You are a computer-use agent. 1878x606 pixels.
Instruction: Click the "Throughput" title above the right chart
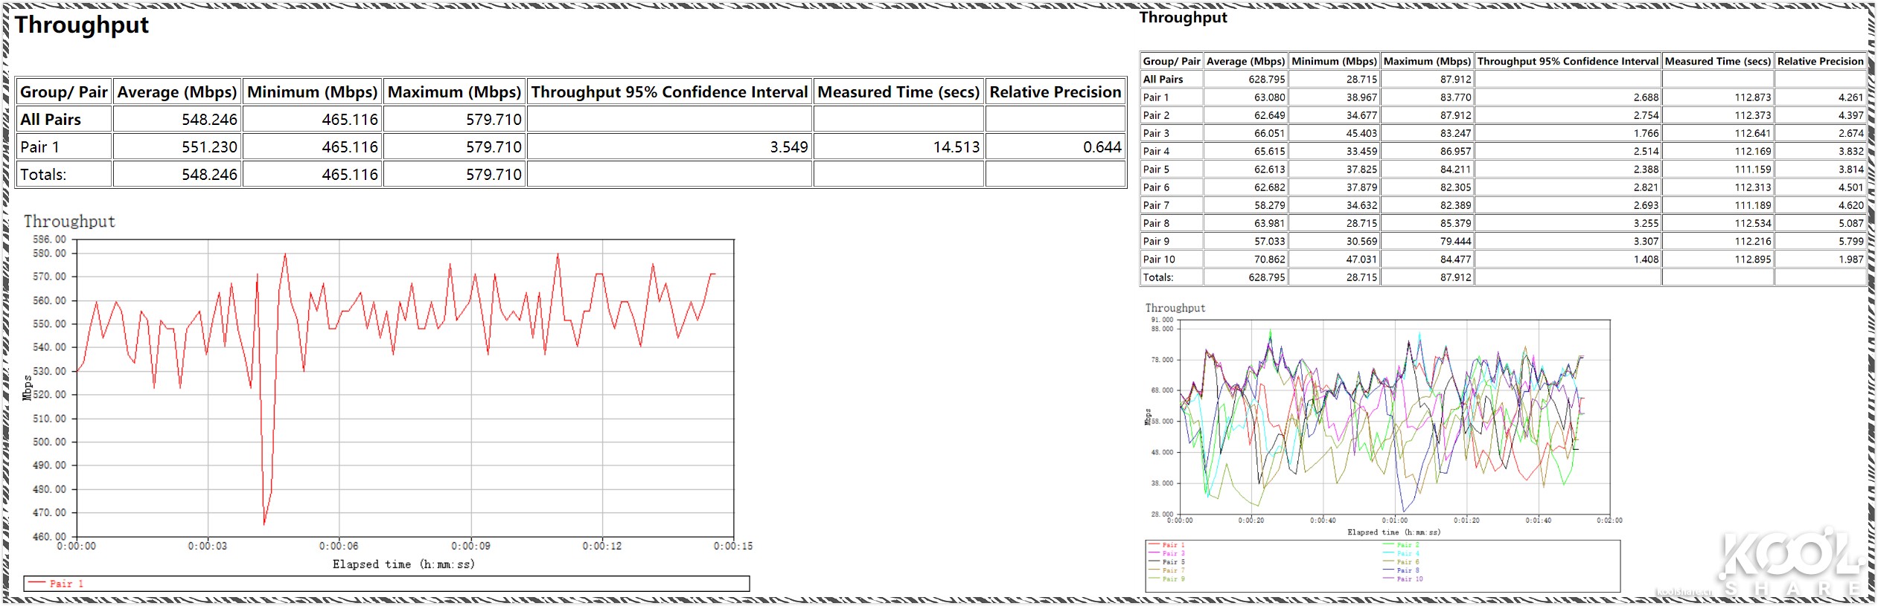coord(1175,308)
